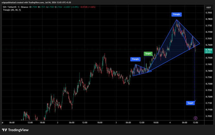The image size is (215, 135).
Task: Click the leftmost 06:00 time axis label
Action: tap(12, 123)
